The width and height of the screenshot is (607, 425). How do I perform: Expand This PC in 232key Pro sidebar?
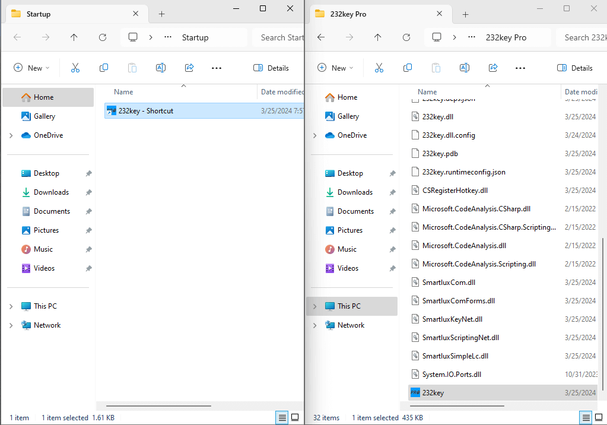tap(315, 306)
